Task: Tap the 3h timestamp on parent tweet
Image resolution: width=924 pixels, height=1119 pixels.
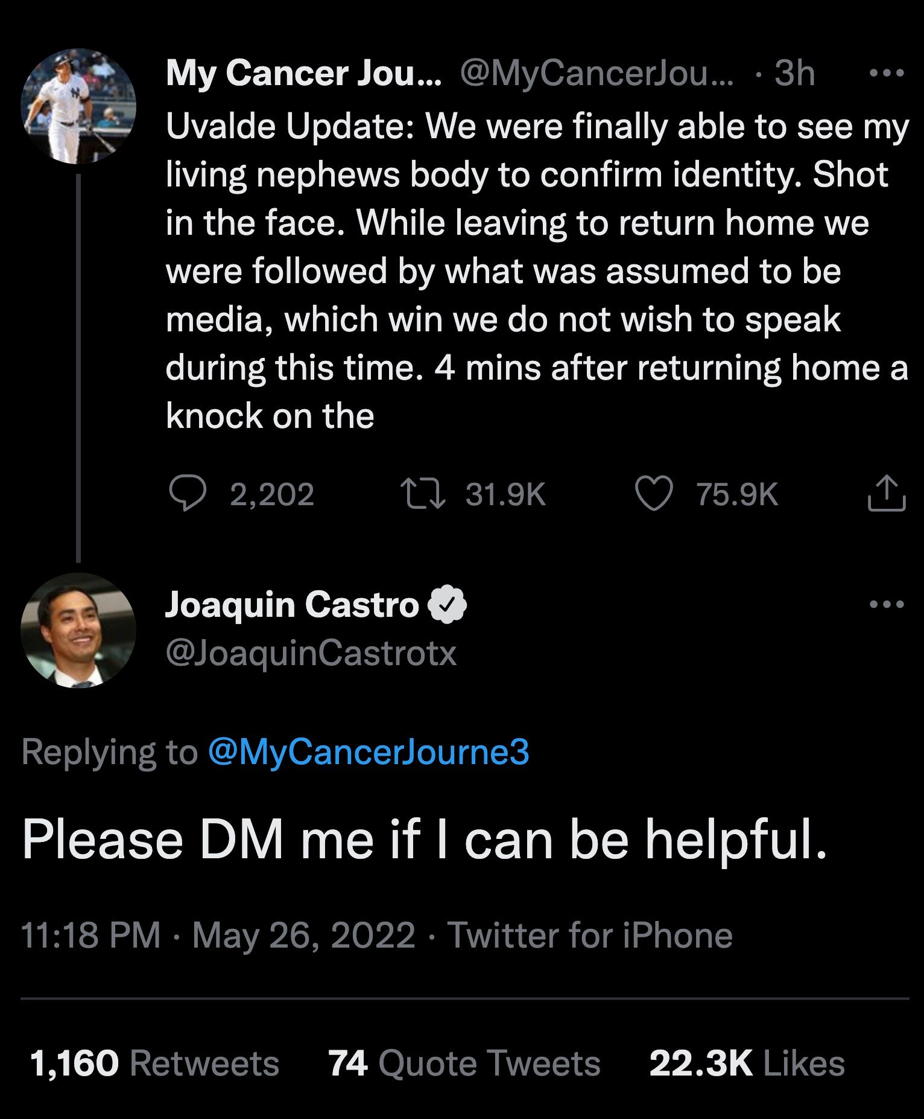Action: [x=795, y=73]
